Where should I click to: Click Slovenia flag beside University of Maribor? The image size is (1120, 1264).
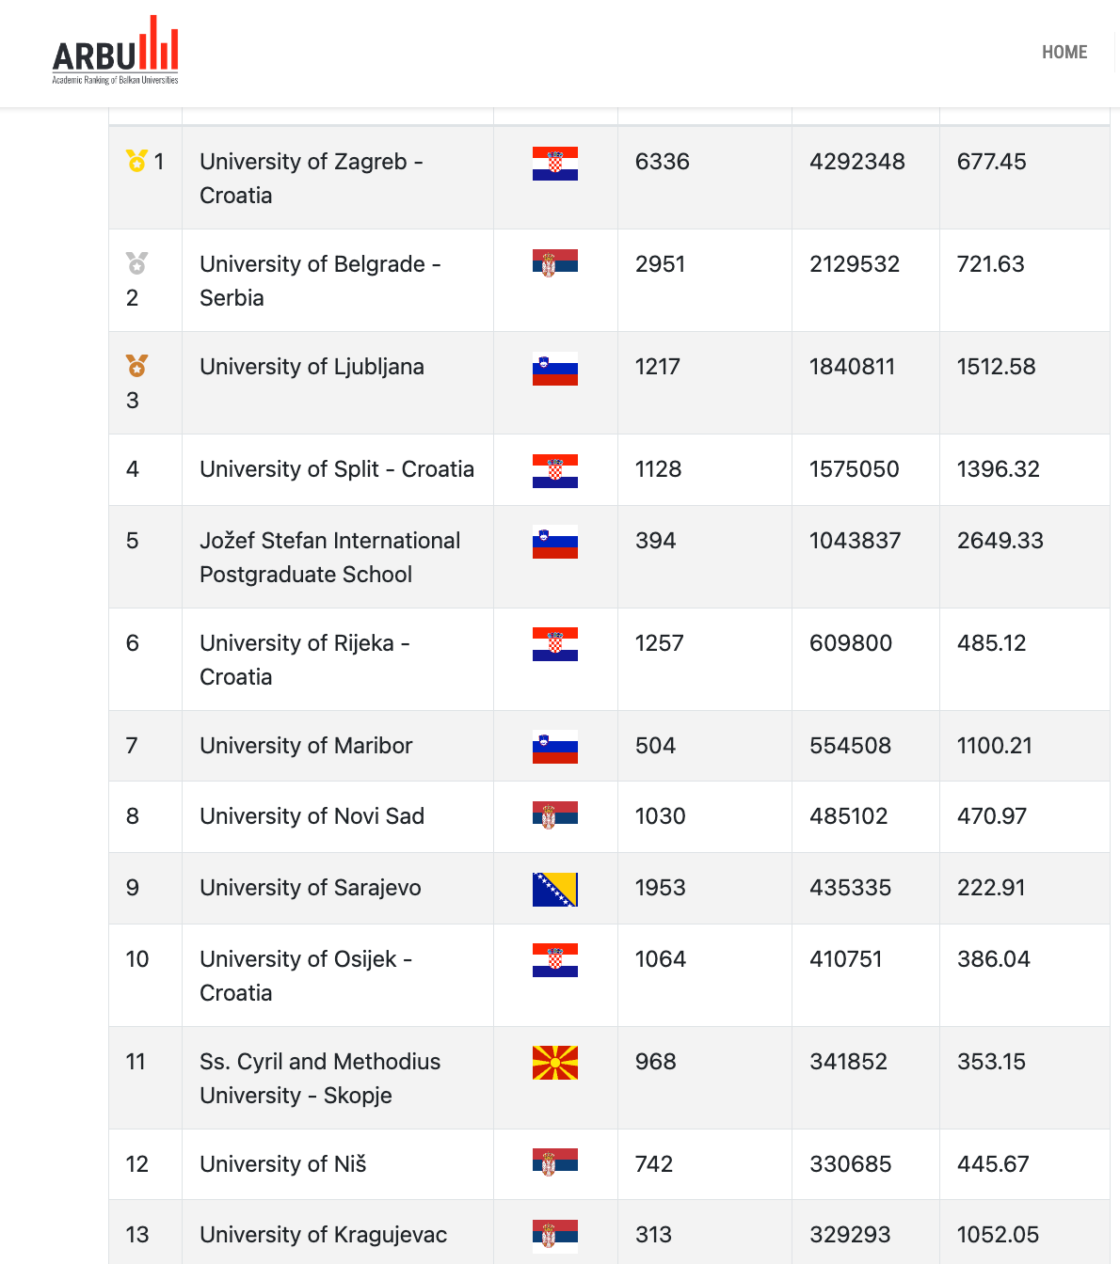click(x=554, y=747)
